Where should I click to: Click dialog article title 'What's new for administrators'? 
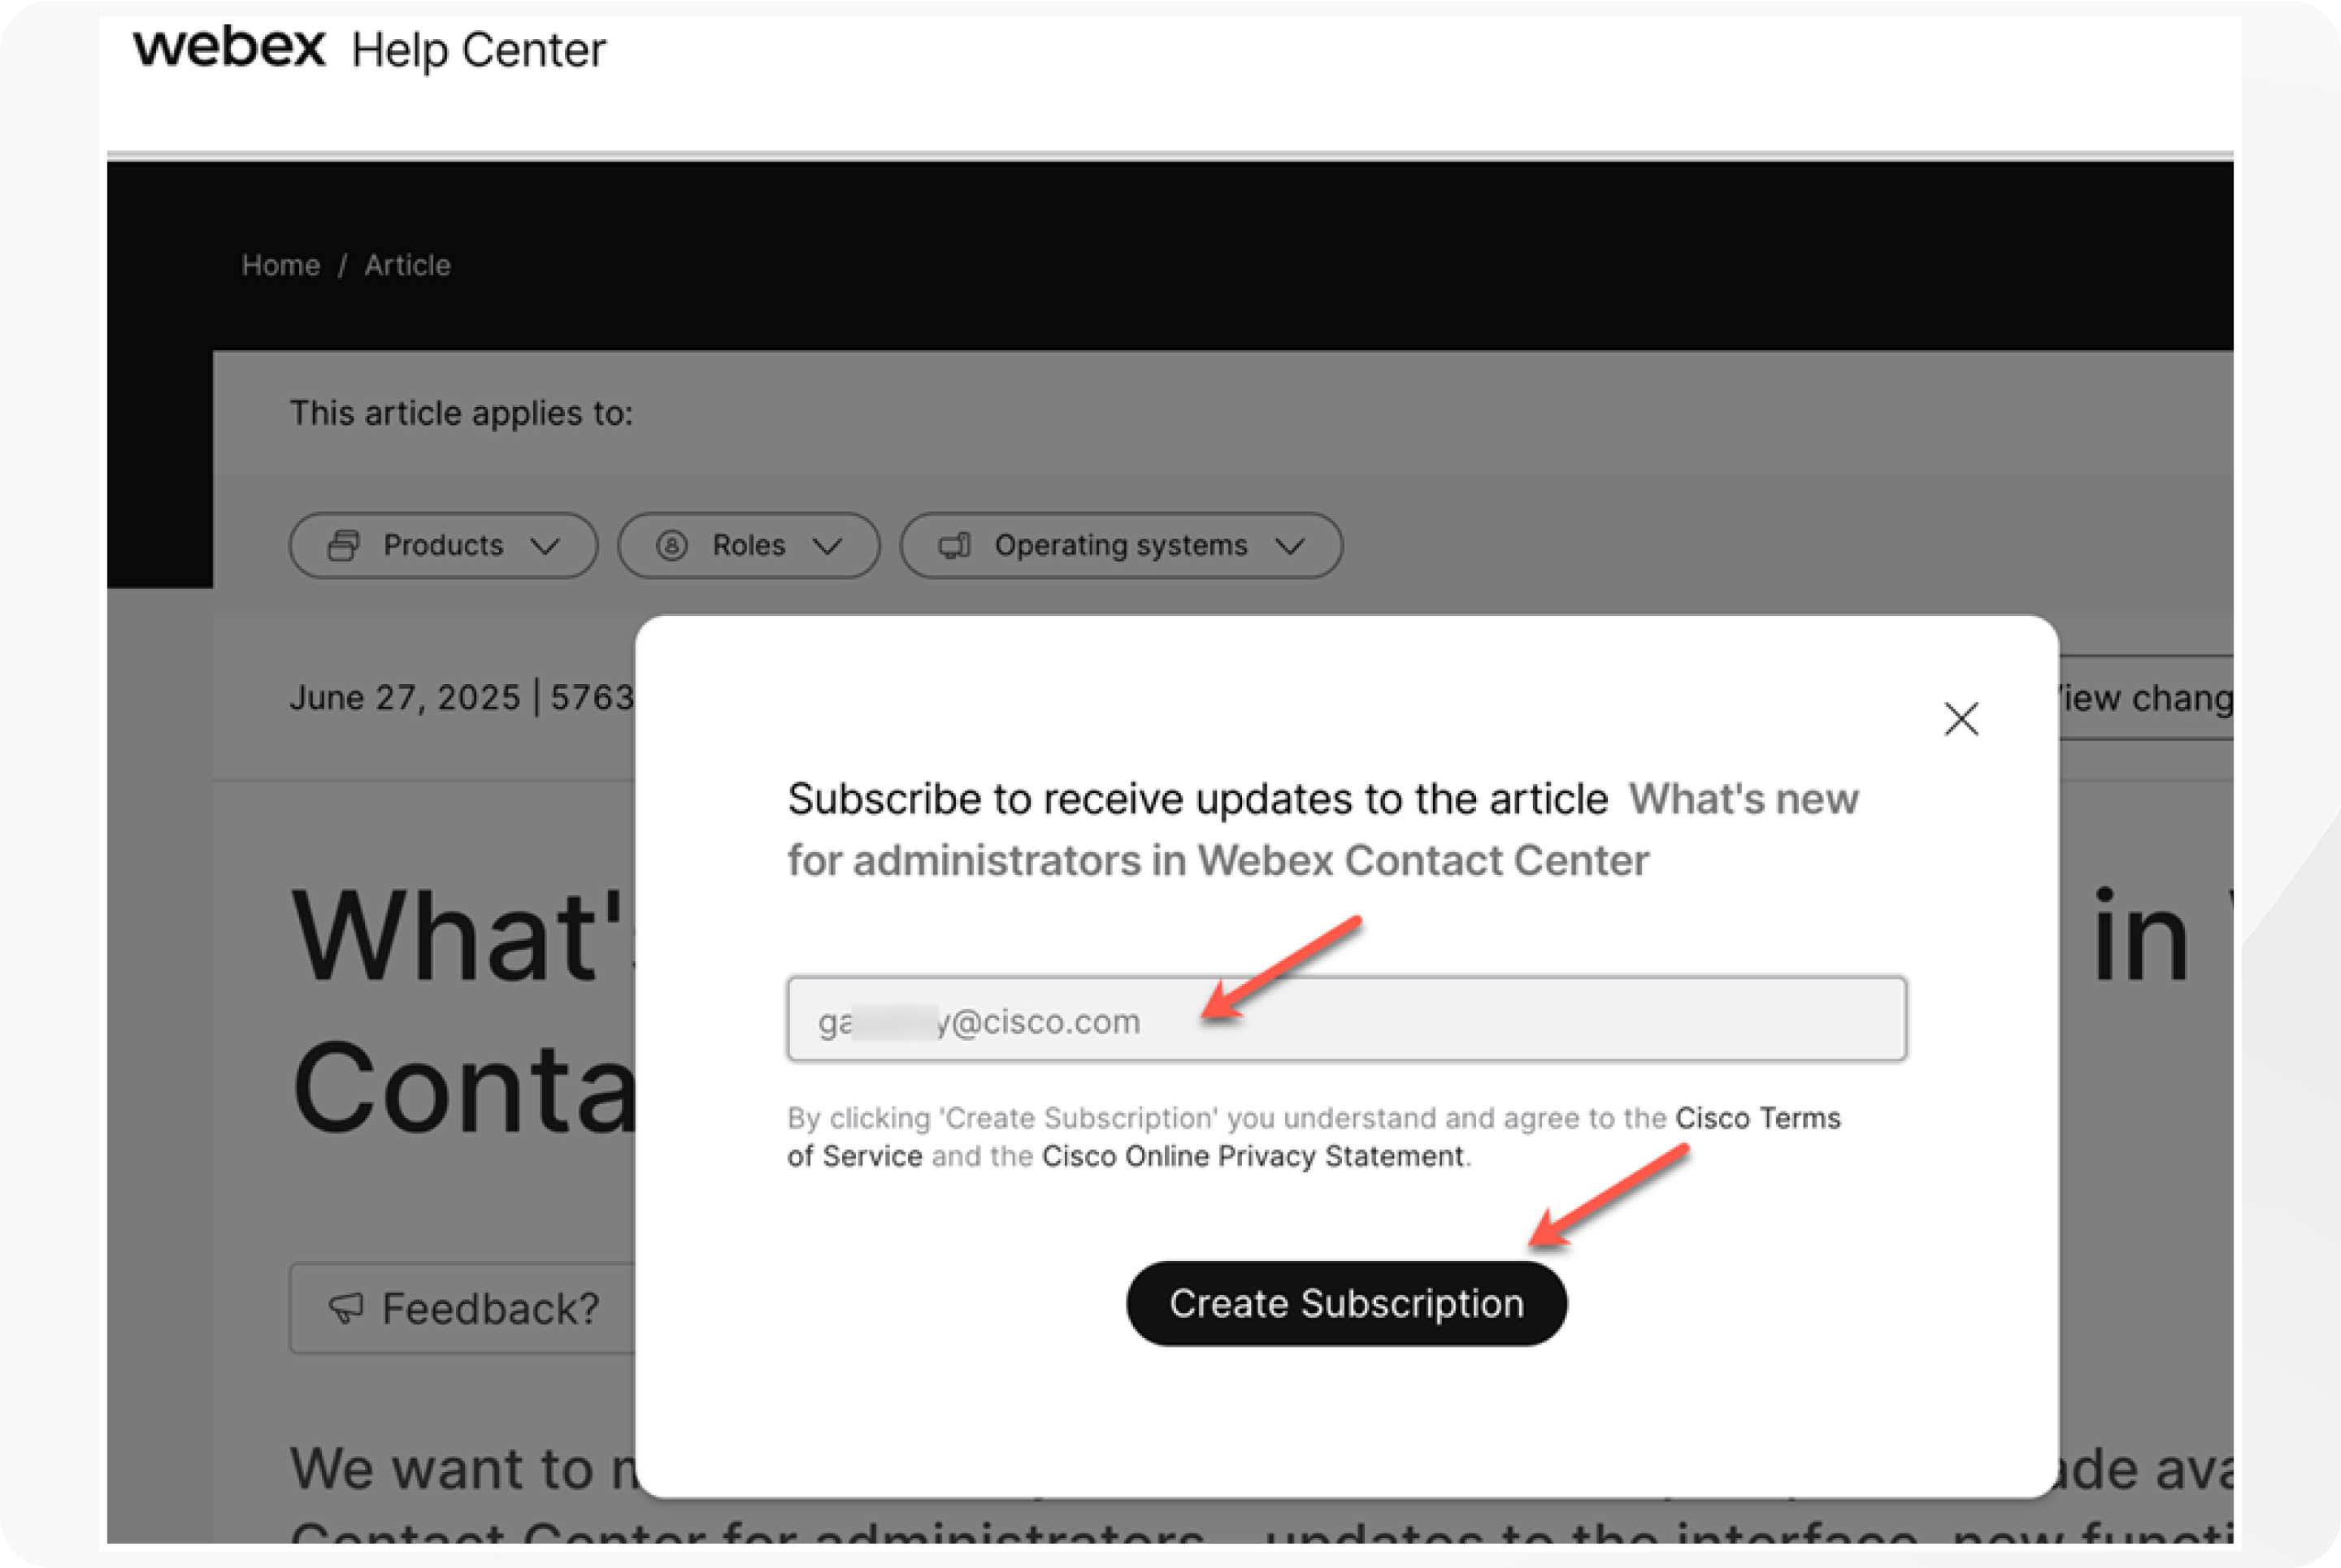tap(1323, 829)
